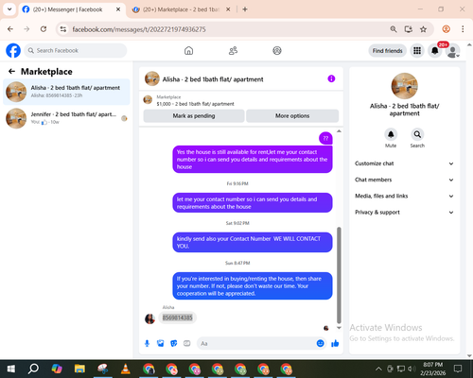Open the emoji picker smiley
Screen dimensions: 473x378
pyautogui.click(x=320, y=343)
